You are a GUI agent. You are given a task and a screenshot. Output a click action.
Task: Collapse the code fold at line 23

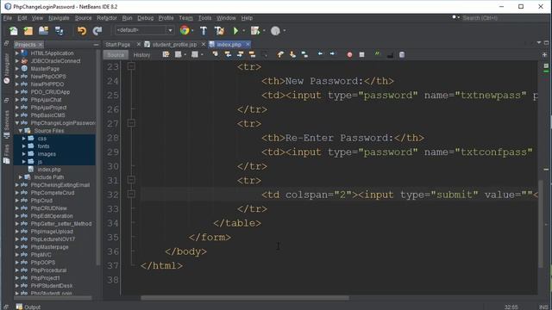tap(131, 66)
